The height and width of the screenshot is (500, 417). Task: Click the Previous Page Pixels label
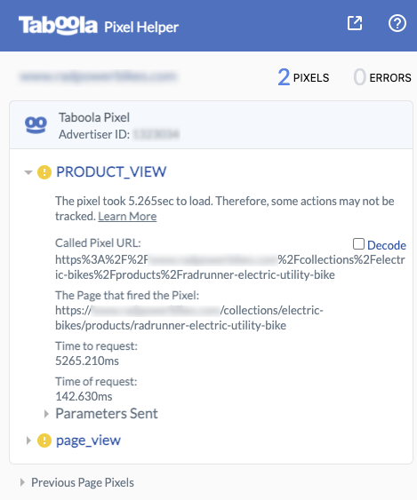click(x=83, y=482)
